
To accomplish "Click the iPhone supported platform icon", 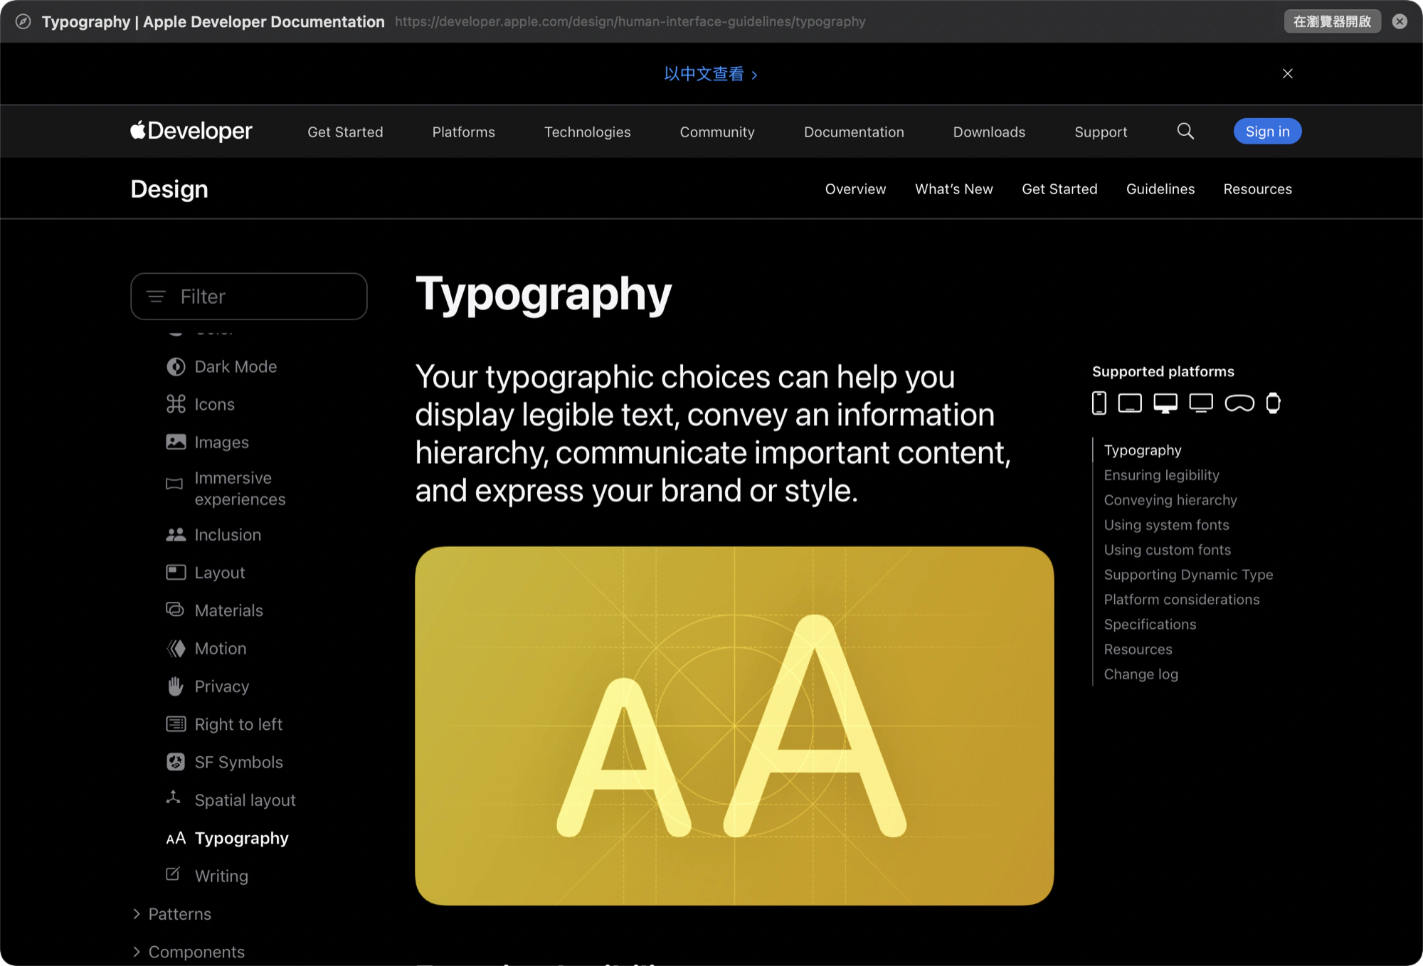I will [1099, 403].
